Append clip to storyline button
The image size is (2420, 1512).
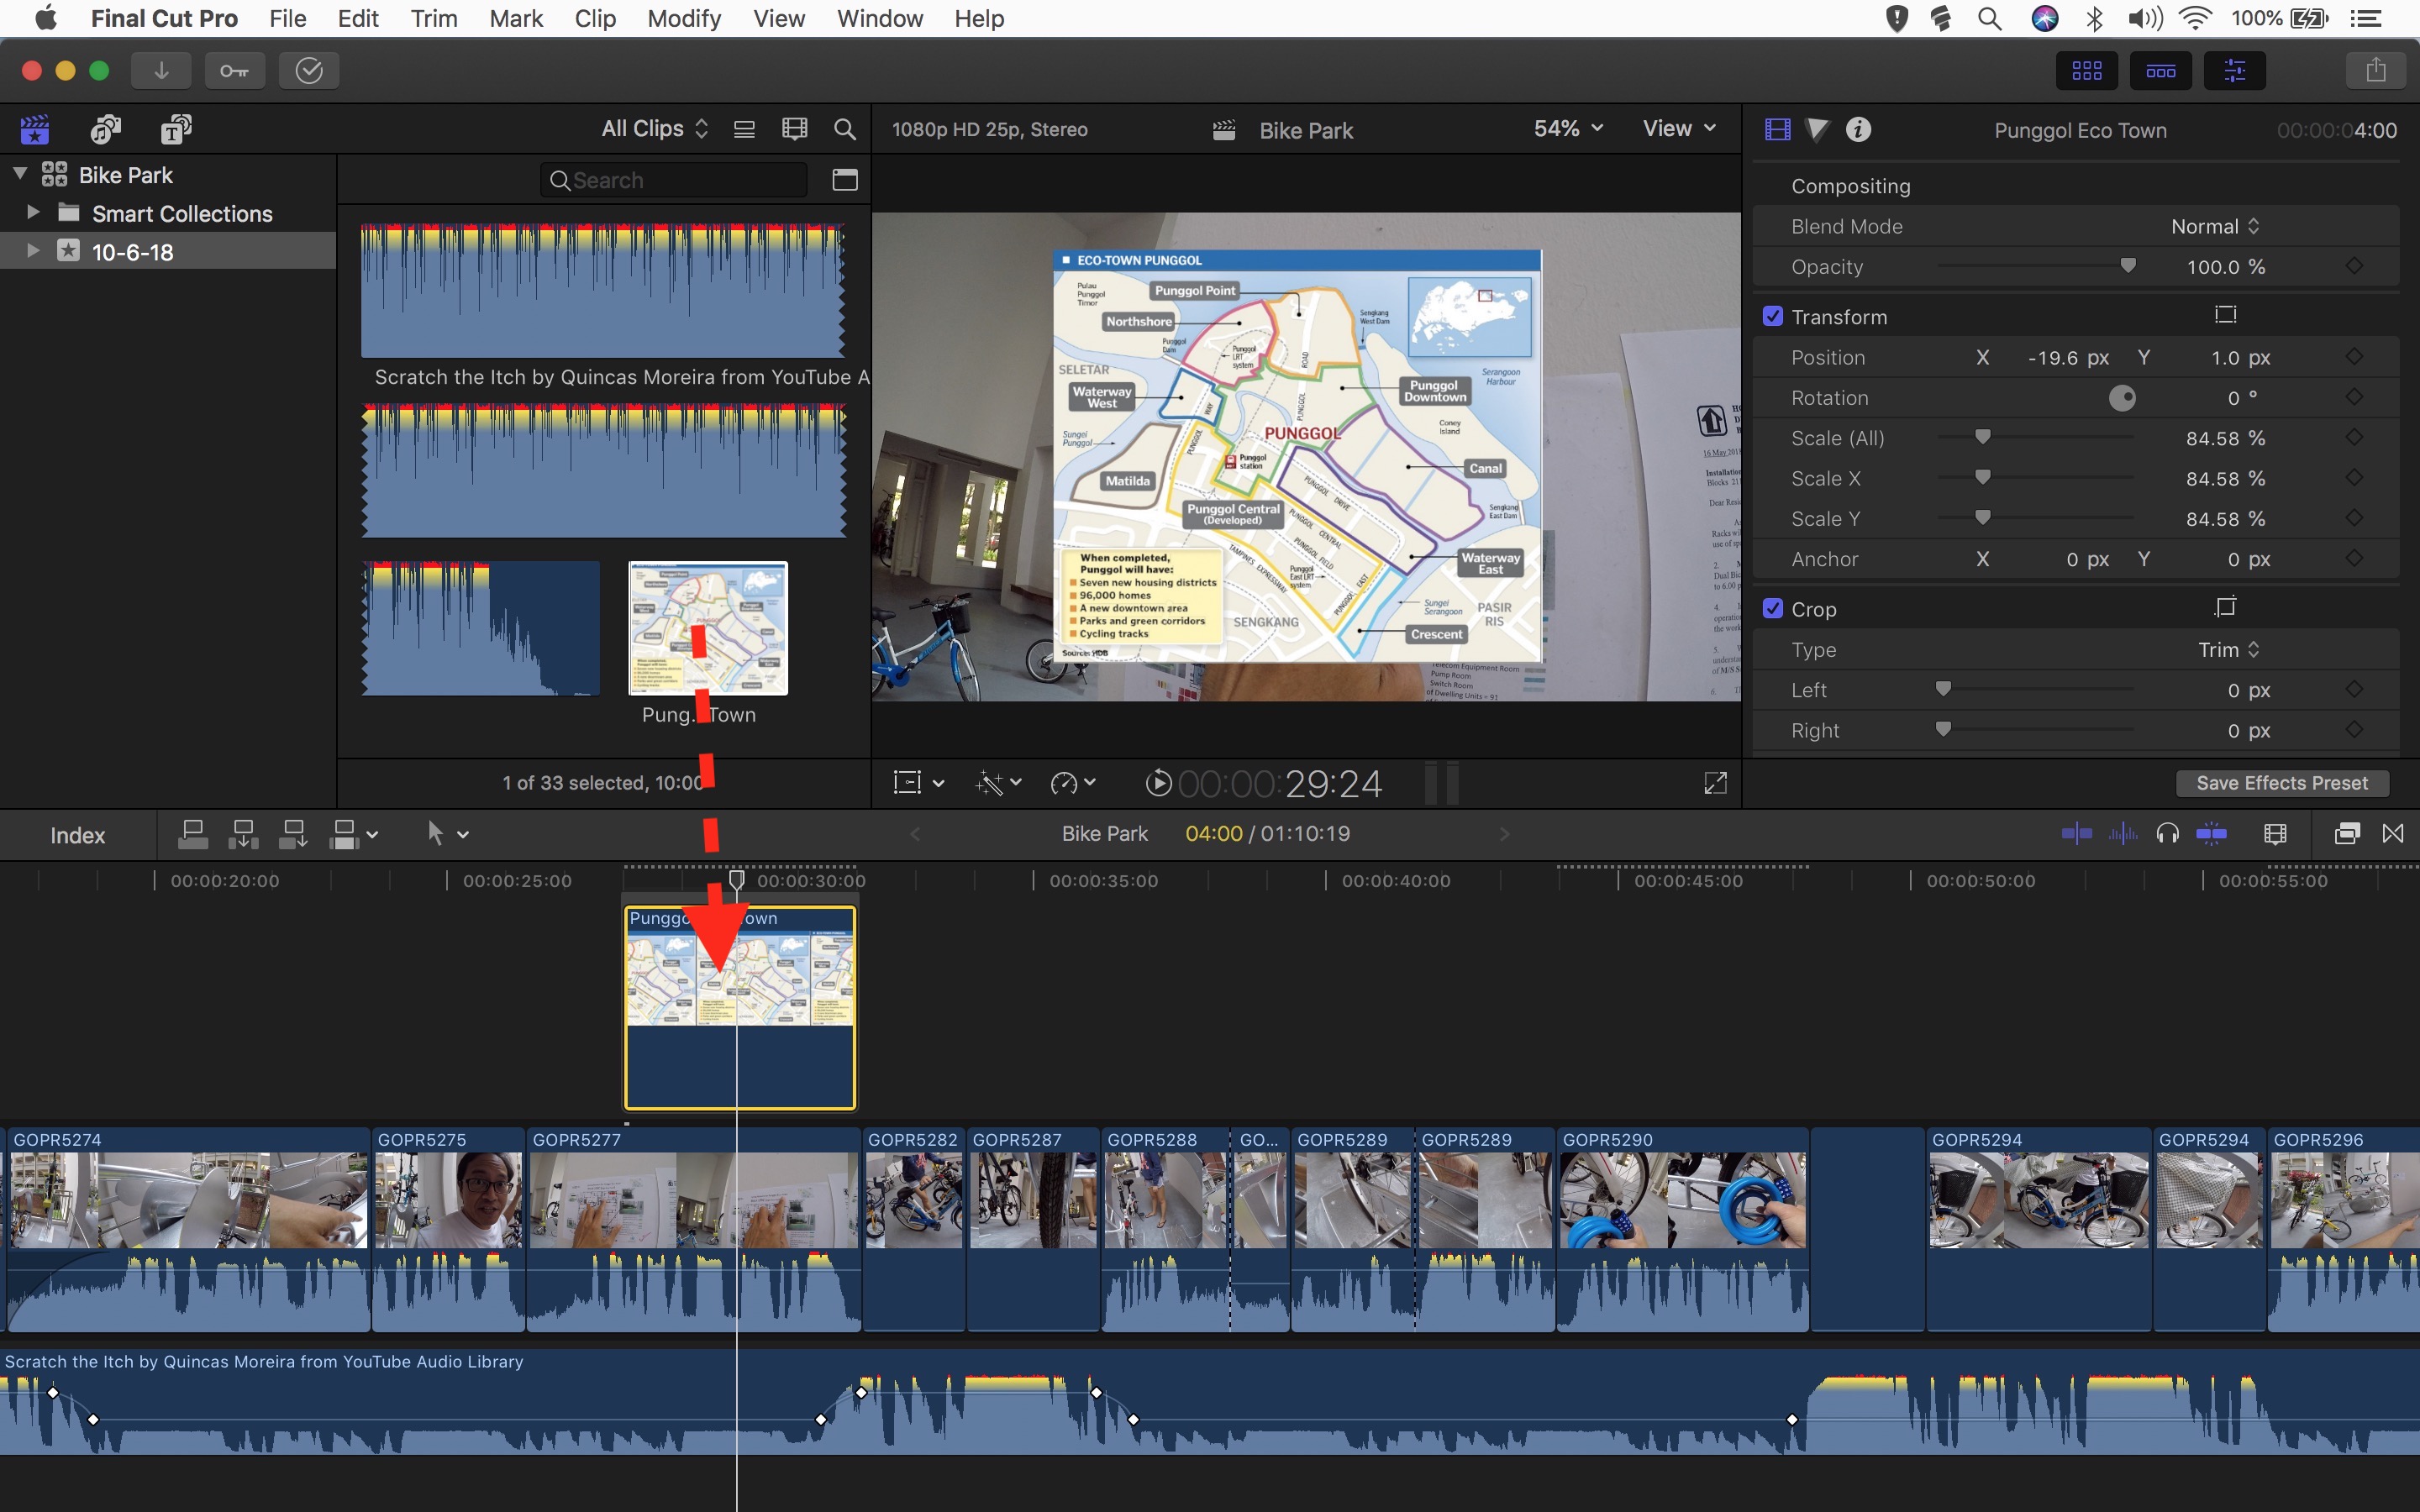click(293, 834)
